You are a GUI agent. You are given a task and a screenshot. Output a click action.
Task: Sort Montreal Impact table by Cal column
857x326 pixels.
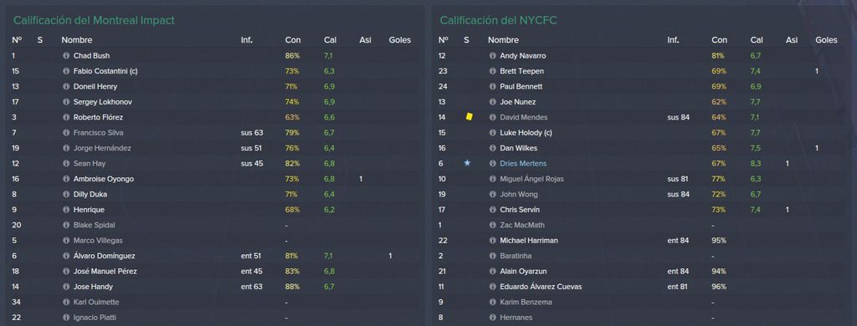[x=330, y=40]
